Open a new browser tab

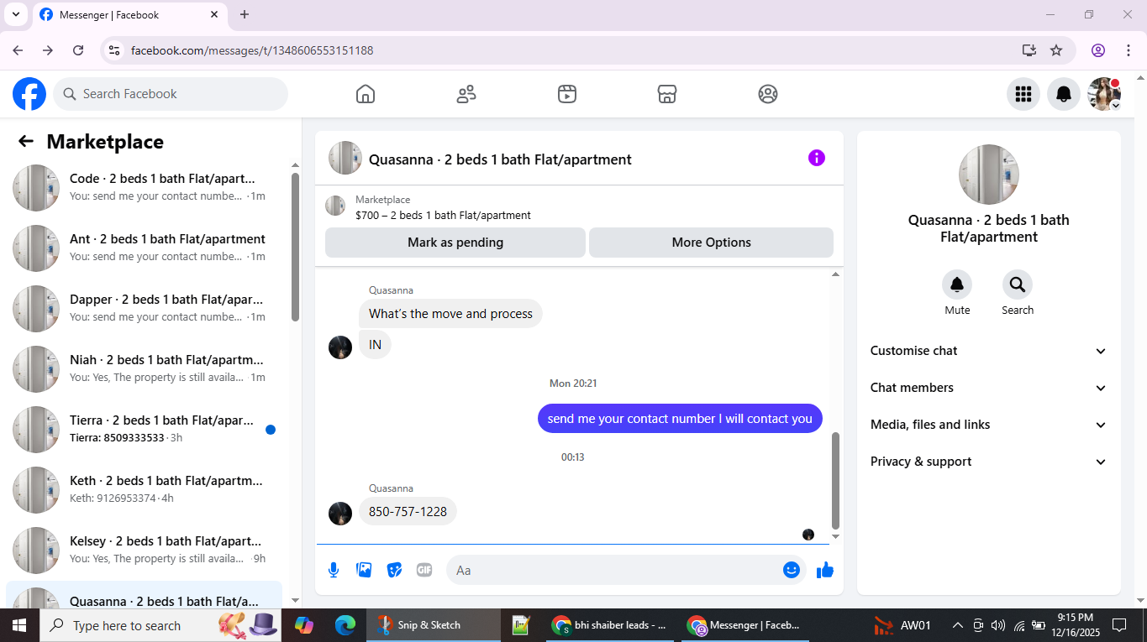(245, 14)
